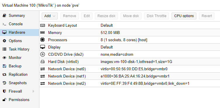The height and width of the screenshot is (108, 220).
Task: Click the Backup floppy disk icon
Action: (x=4, y=66)
